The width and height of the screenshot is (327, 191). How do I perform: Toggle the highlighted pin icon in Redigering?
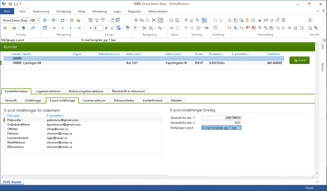[160, 20]
